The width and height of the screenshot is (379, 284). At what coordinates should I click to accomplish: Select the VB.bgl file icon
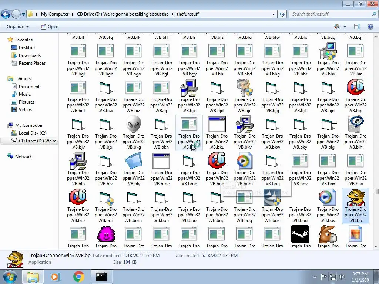tap(78, 51)
